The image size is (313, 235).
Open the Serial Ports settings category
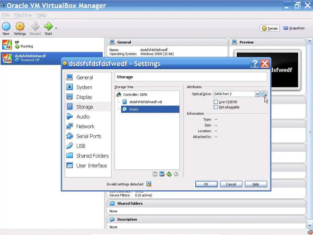(x=88, y=136)
